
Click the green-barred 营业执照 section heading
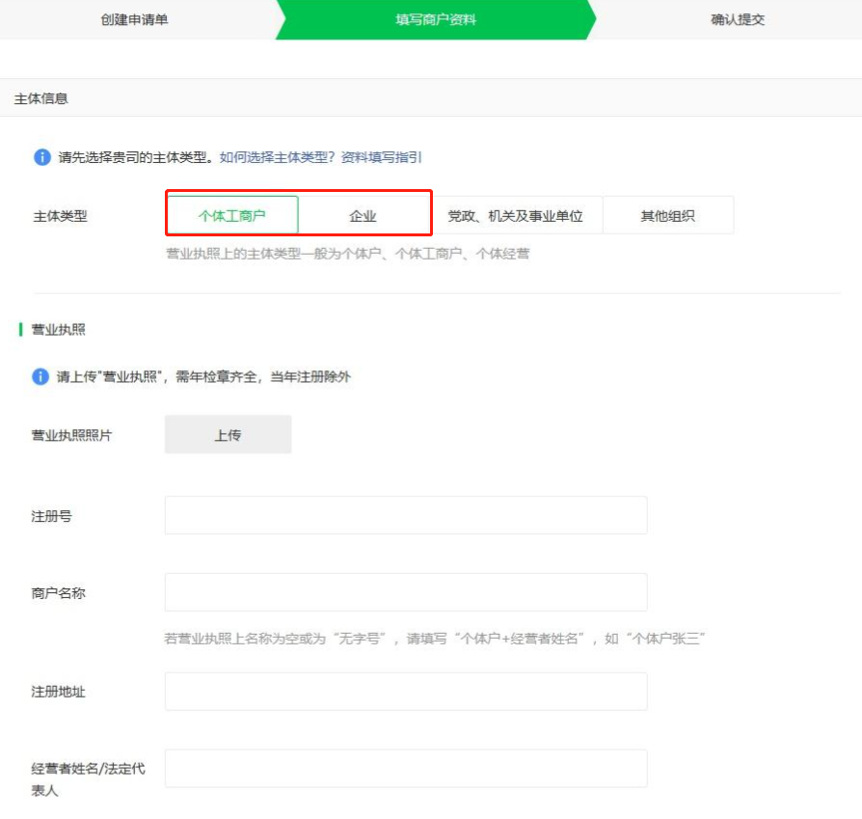point(59,330)
